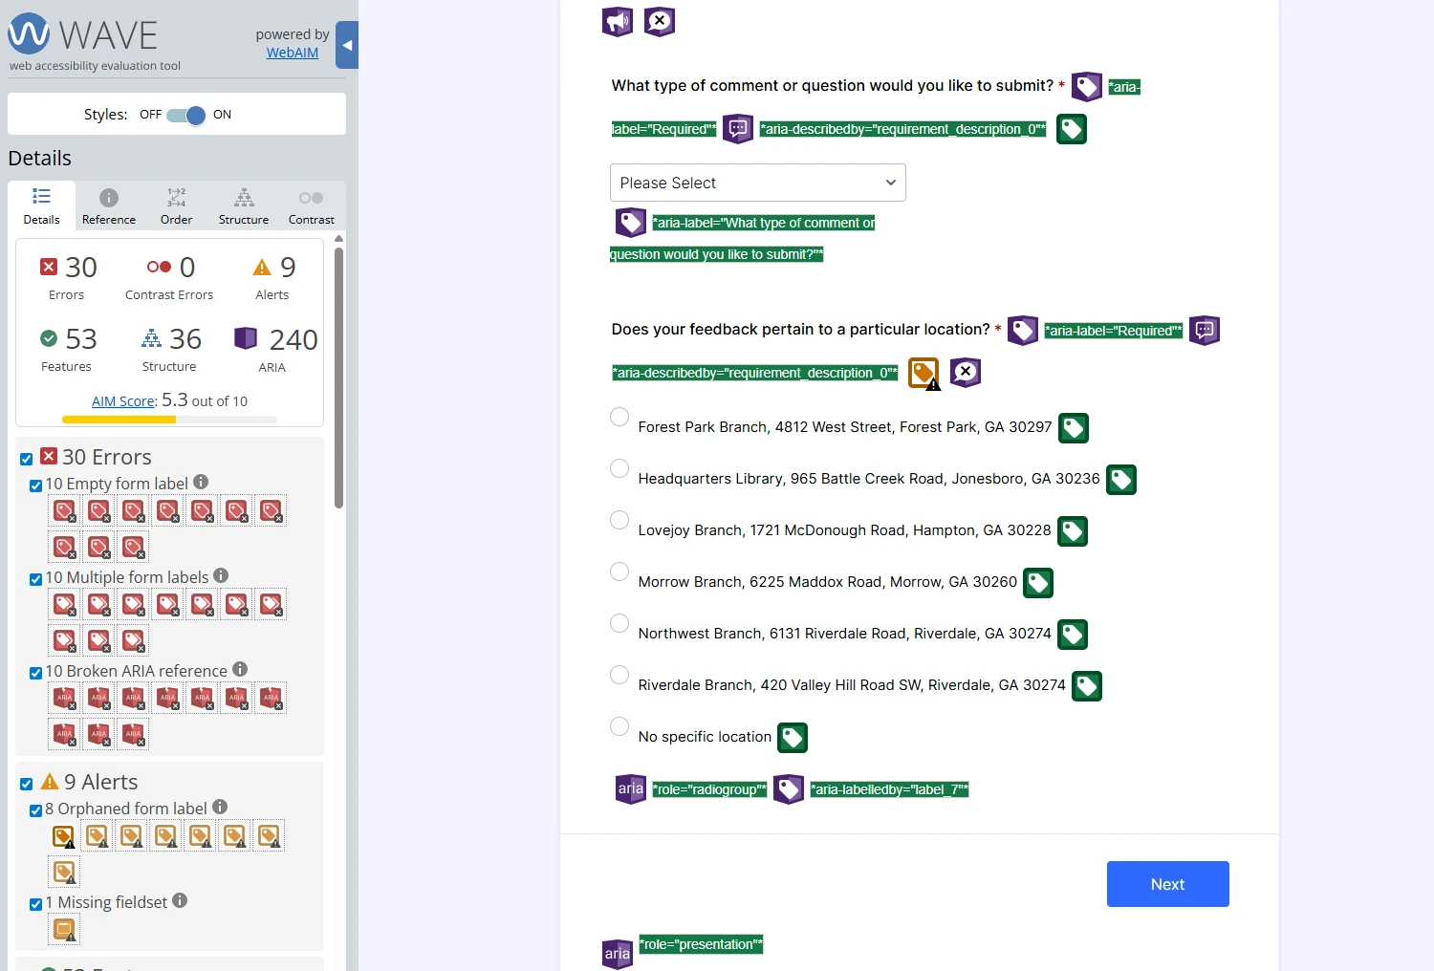Click the Next button
This screenshot has width=1434, height=971.
pyautogui.click(x=1167, y=884)
